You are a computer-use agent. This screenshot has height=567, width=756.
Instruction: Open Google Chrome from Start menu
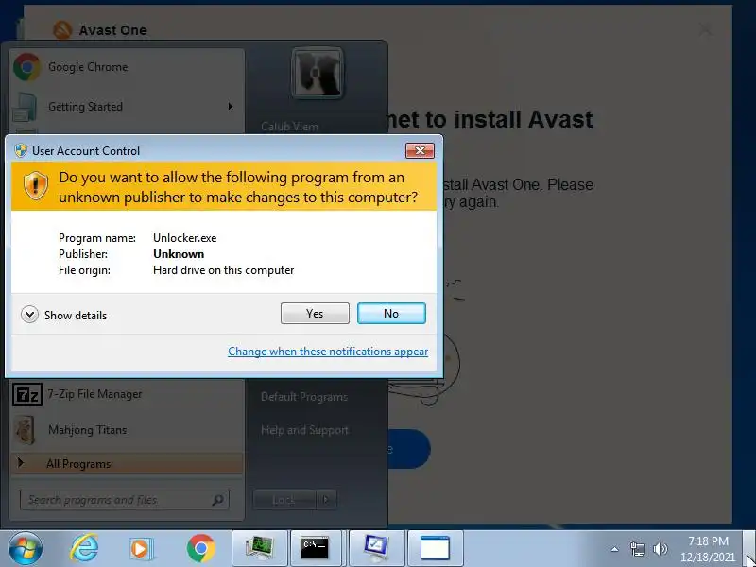pos(127,67)
